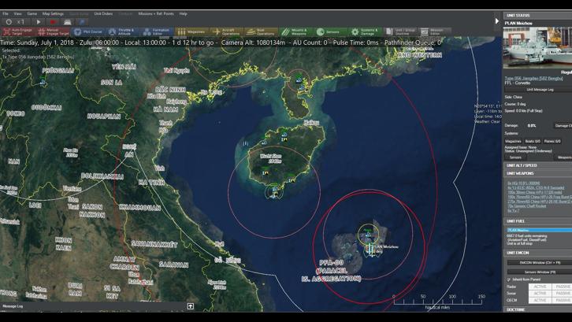
Task: Set OECM EMCON to ACTIVE
Action: 540,300
